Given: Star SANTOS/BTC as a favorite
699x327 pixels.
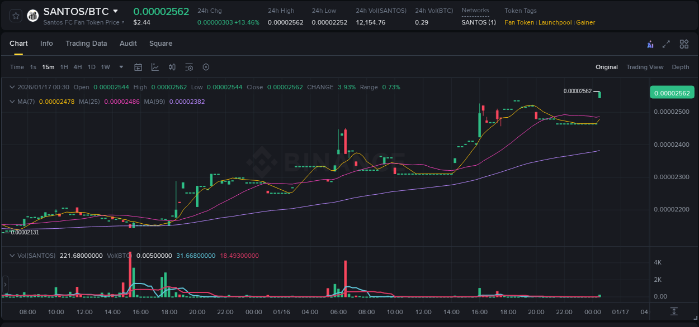Looking at the screenshot, I should pyautogui.click(x=15, y=15).
